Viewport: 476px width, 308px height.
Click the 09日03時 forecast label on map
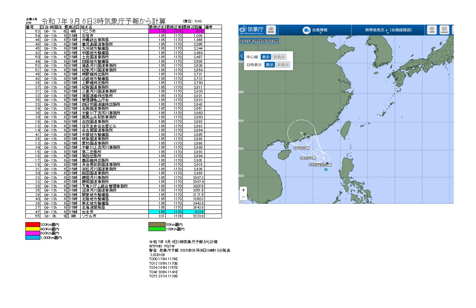pos(301,148)
